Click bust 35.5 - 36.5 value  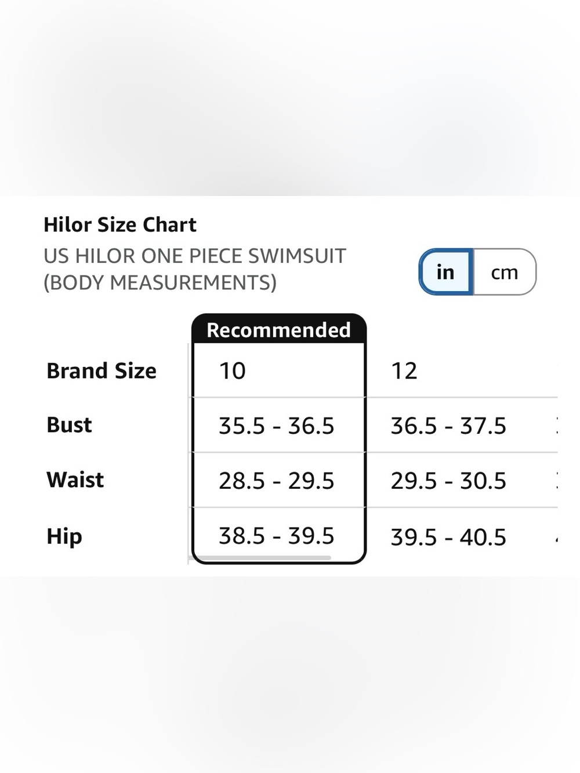click(277, 426)
